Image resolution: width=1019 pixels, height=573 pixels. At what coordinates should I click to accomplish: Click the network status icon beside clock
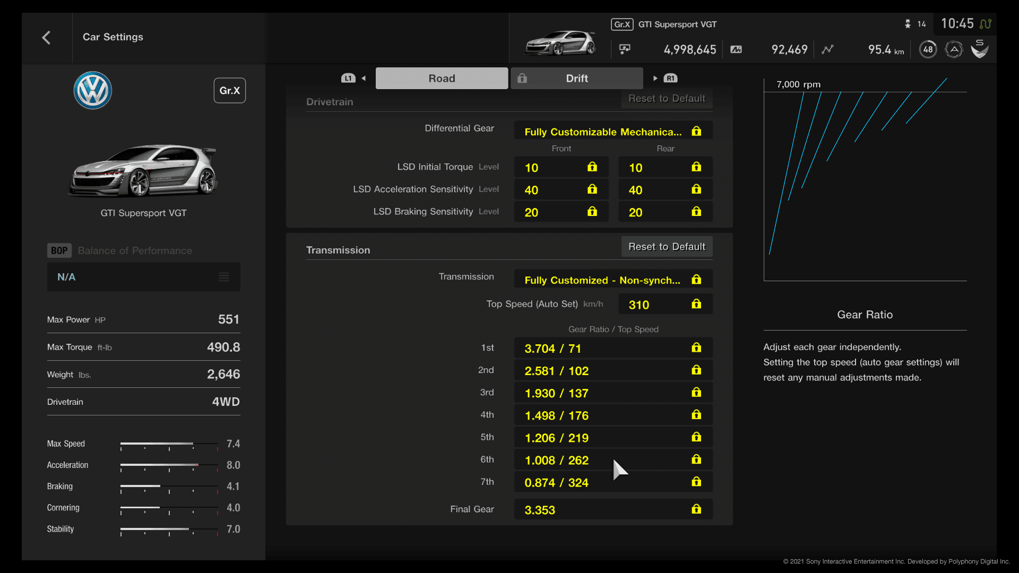[986, 24]
